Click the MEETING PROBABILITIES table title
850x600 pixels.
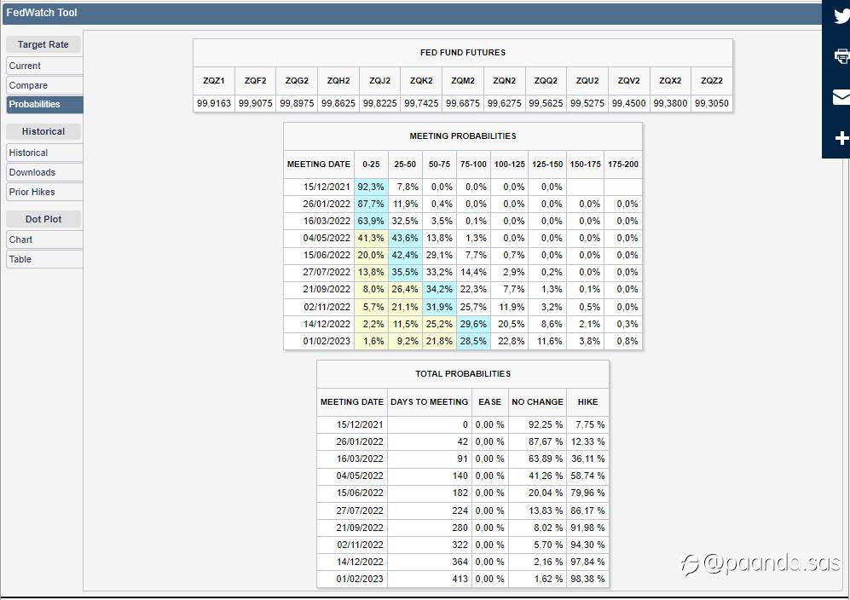point(463,136)
